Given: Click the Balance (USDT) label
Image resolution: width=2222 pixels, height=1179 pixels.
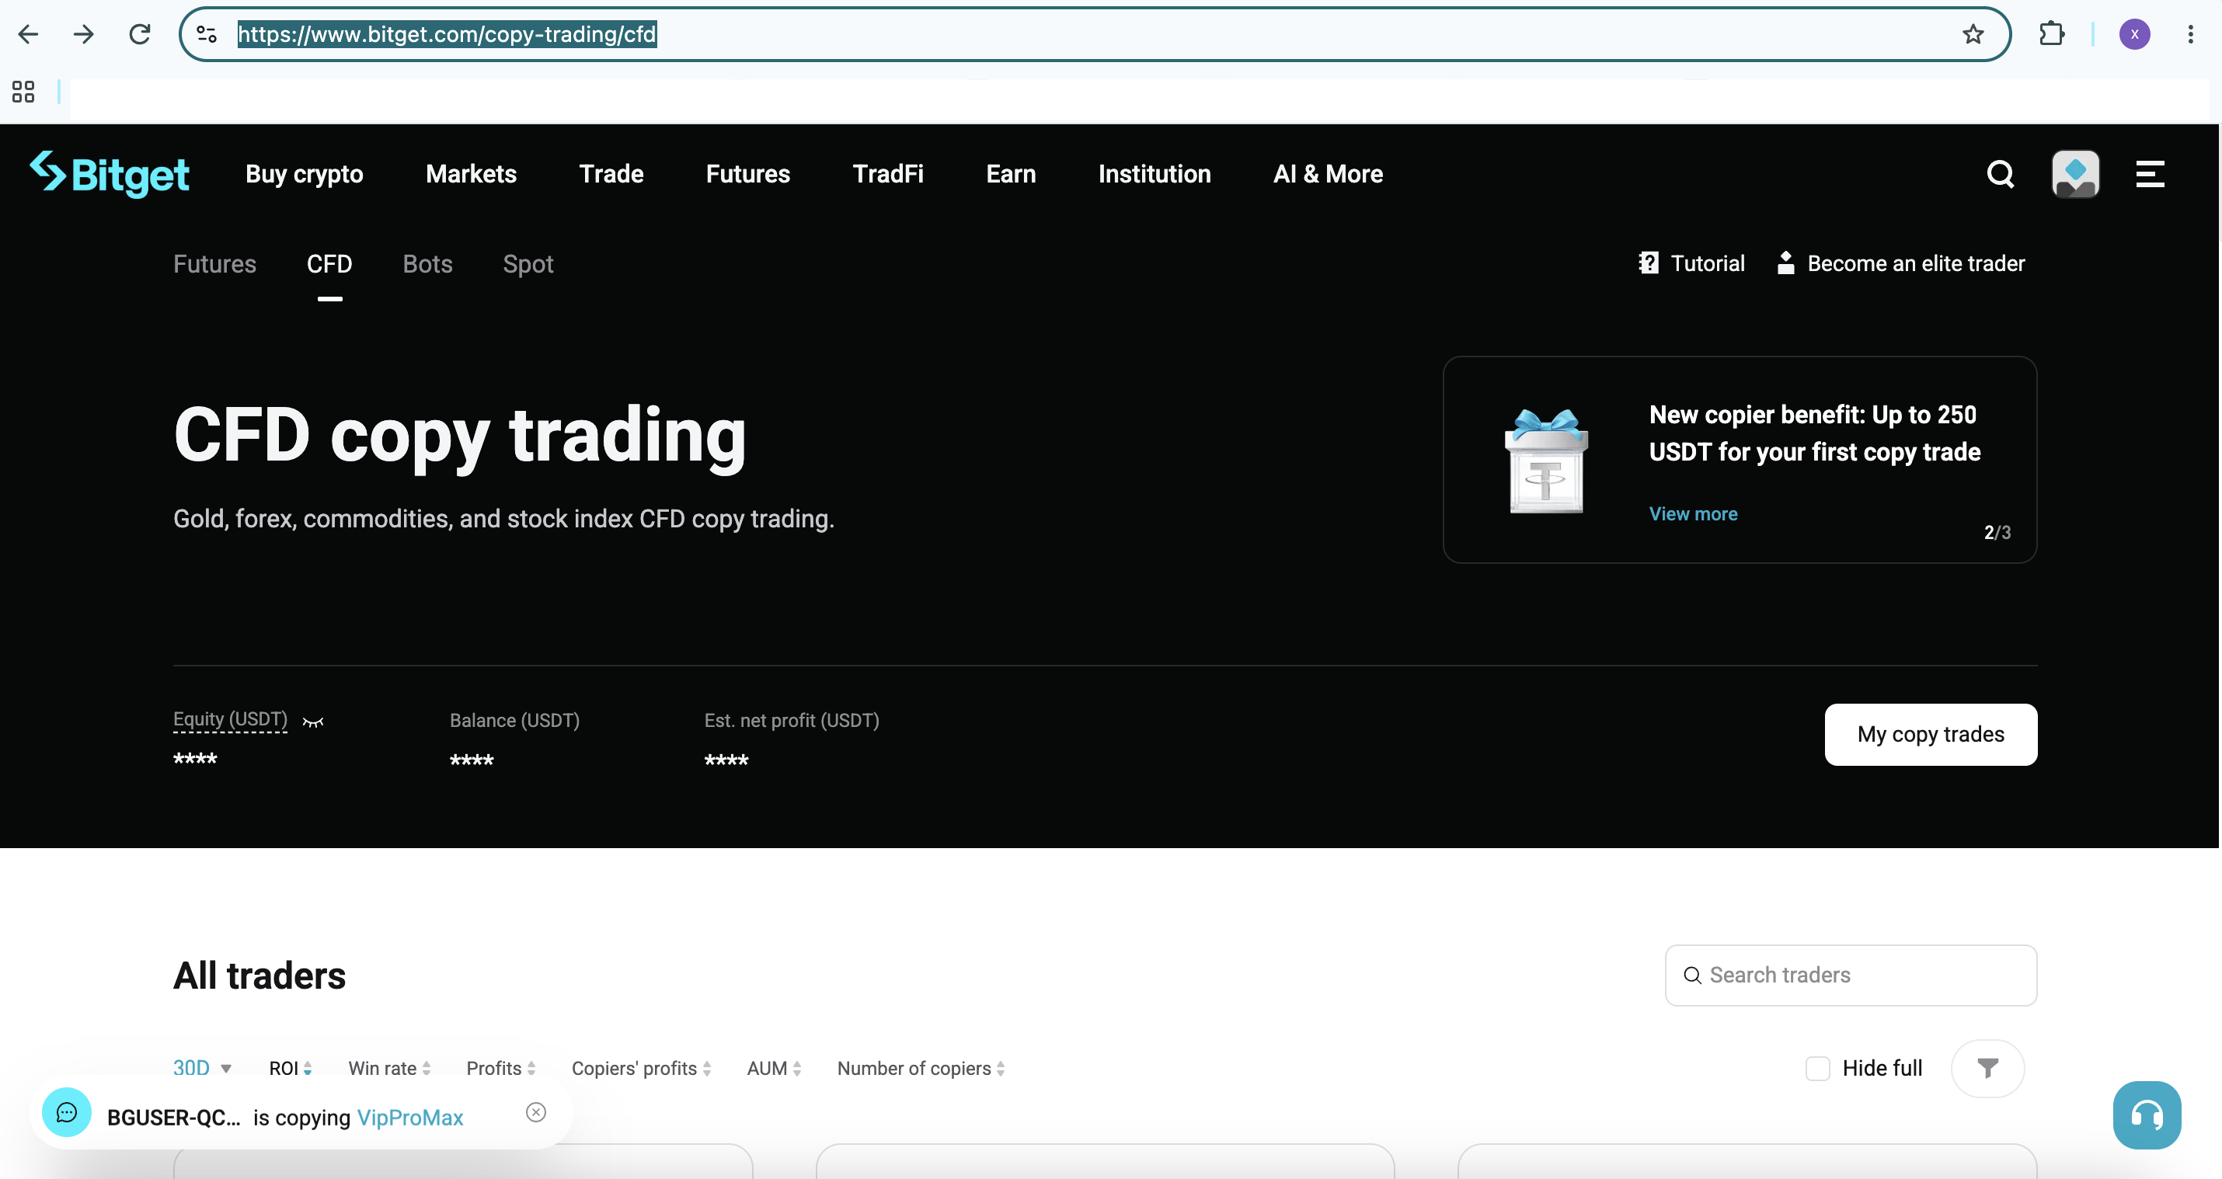Looking at the screenshot, I should 515,720.
